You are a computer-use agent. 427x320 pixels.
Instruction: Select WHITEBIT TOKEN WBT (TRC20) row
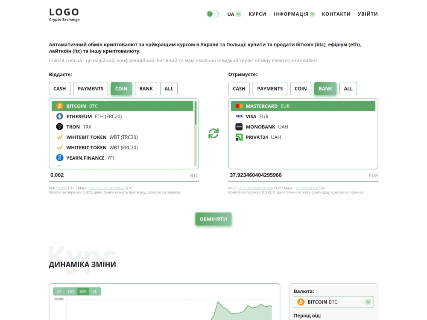point(122,137)
